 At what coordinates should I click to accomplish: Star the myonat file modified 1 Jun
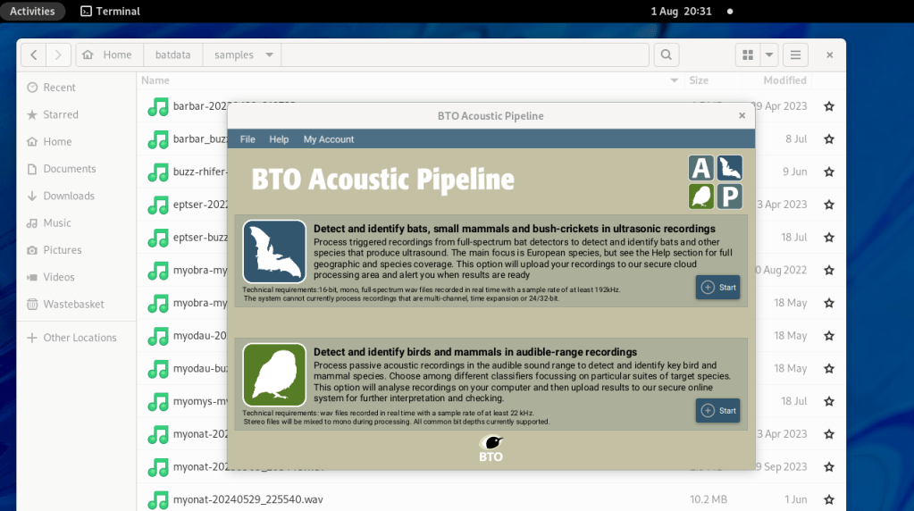[829, 500]
